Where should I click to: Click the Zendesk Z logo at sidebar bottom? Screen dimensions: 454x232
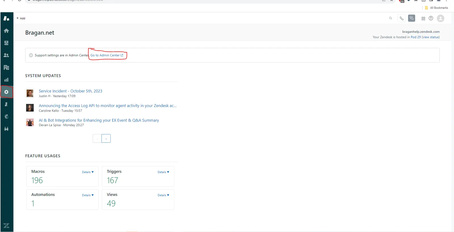[x=6, y=226]
